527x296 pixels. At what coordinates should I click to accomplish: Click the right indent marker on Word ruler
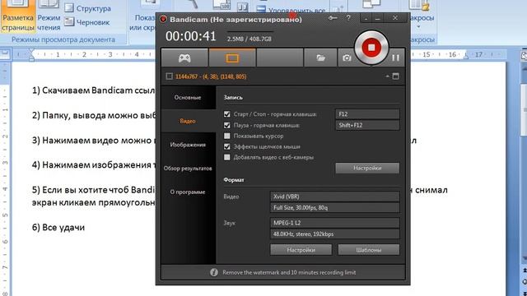[x=466, y=57]
